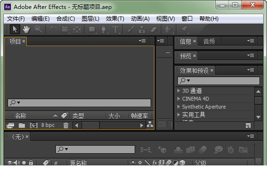267x172 pixels.
Task: Sort by the 帧速率 column header
Action: click(139, 116)
